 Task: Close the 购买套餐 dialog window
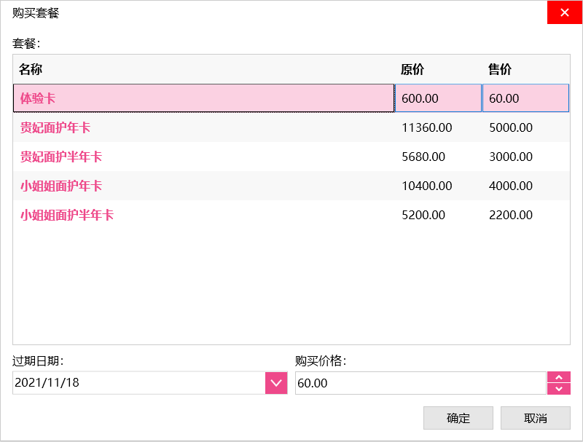[564, 12]
